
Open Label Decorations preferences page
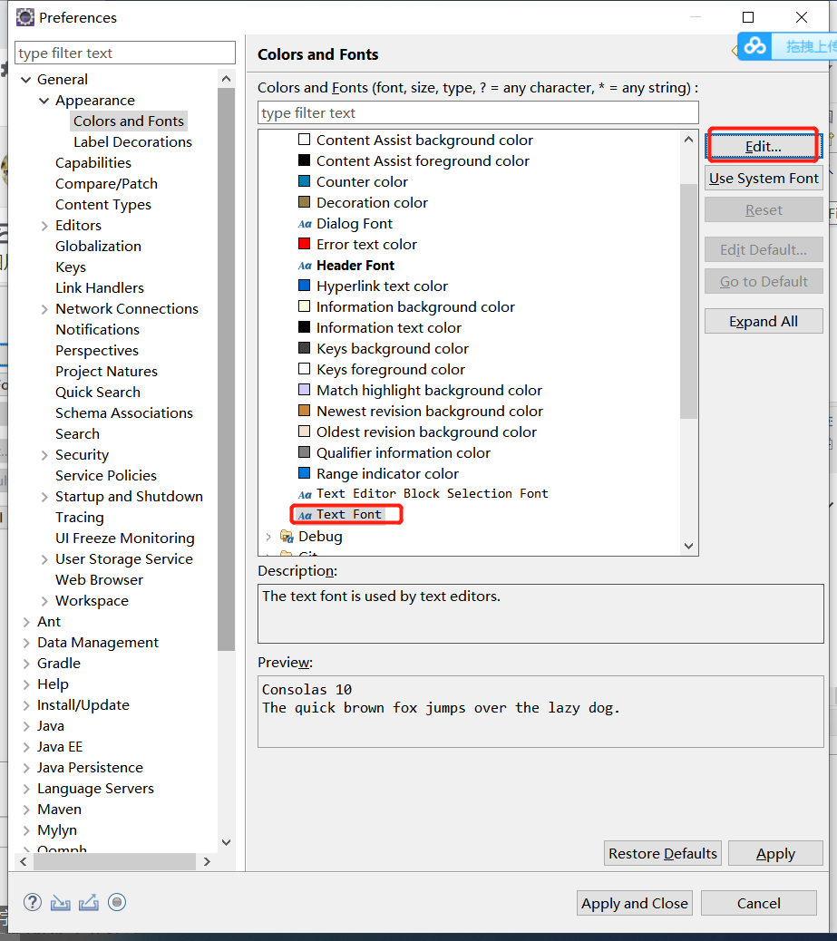point(132,141)
